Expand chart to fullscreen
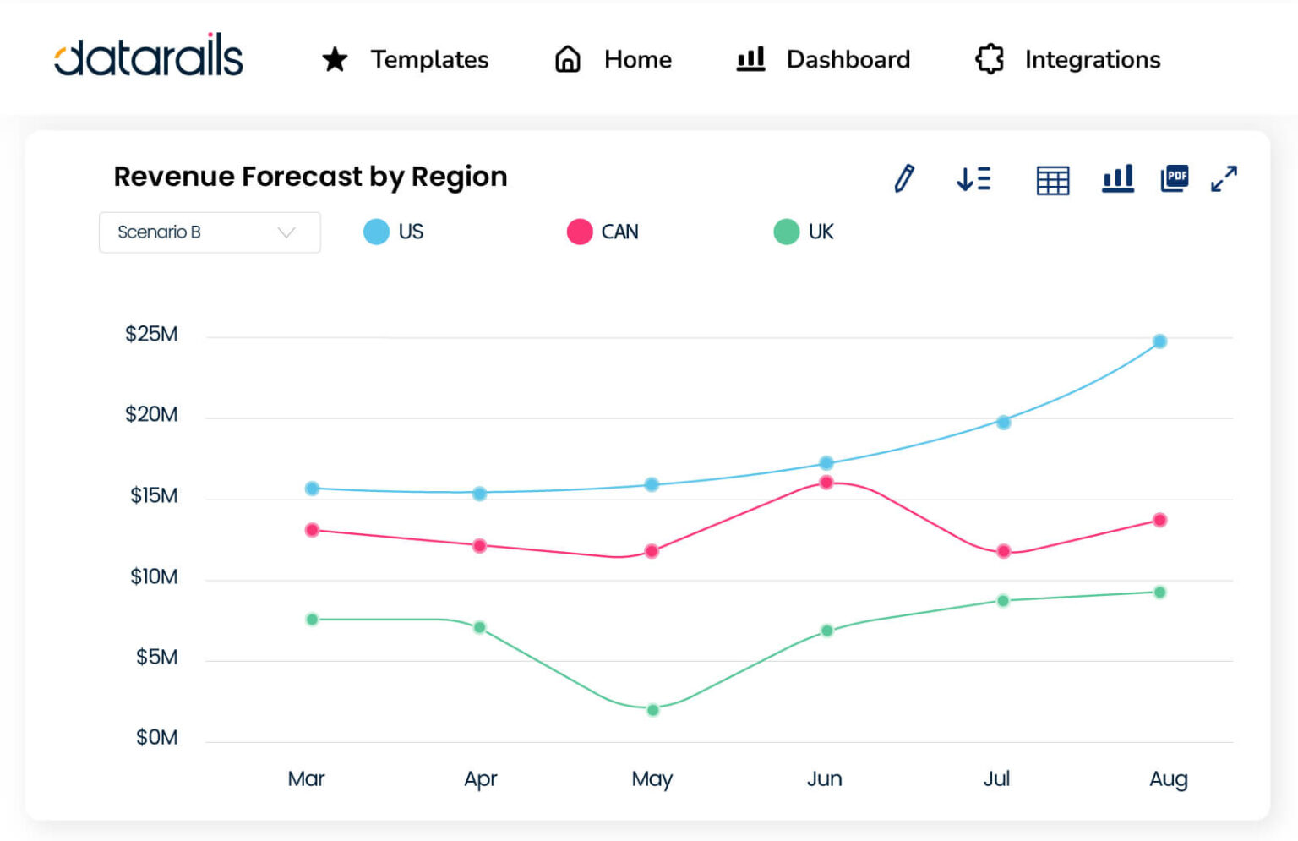 tap(1224, 179)
